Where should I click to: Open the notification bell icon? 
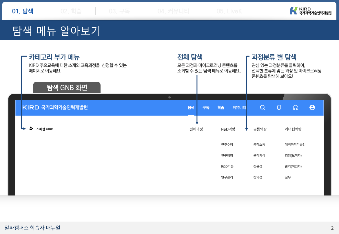pyautogui.click(x=279, y=107)
